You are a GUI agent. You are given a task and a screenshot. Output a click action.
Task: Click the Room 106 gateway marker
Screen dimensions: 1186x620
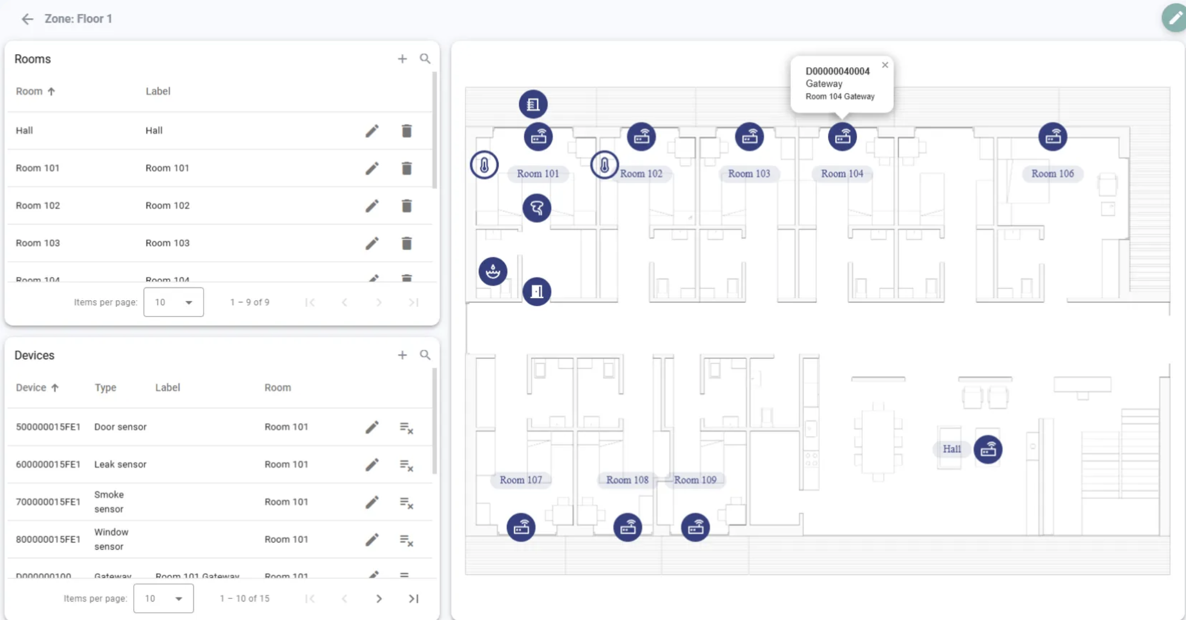(1053, 137)
